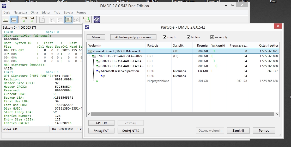Select the Nieprzydzielone unallocated row
This screenshot has width=291, height=147.
183,81
